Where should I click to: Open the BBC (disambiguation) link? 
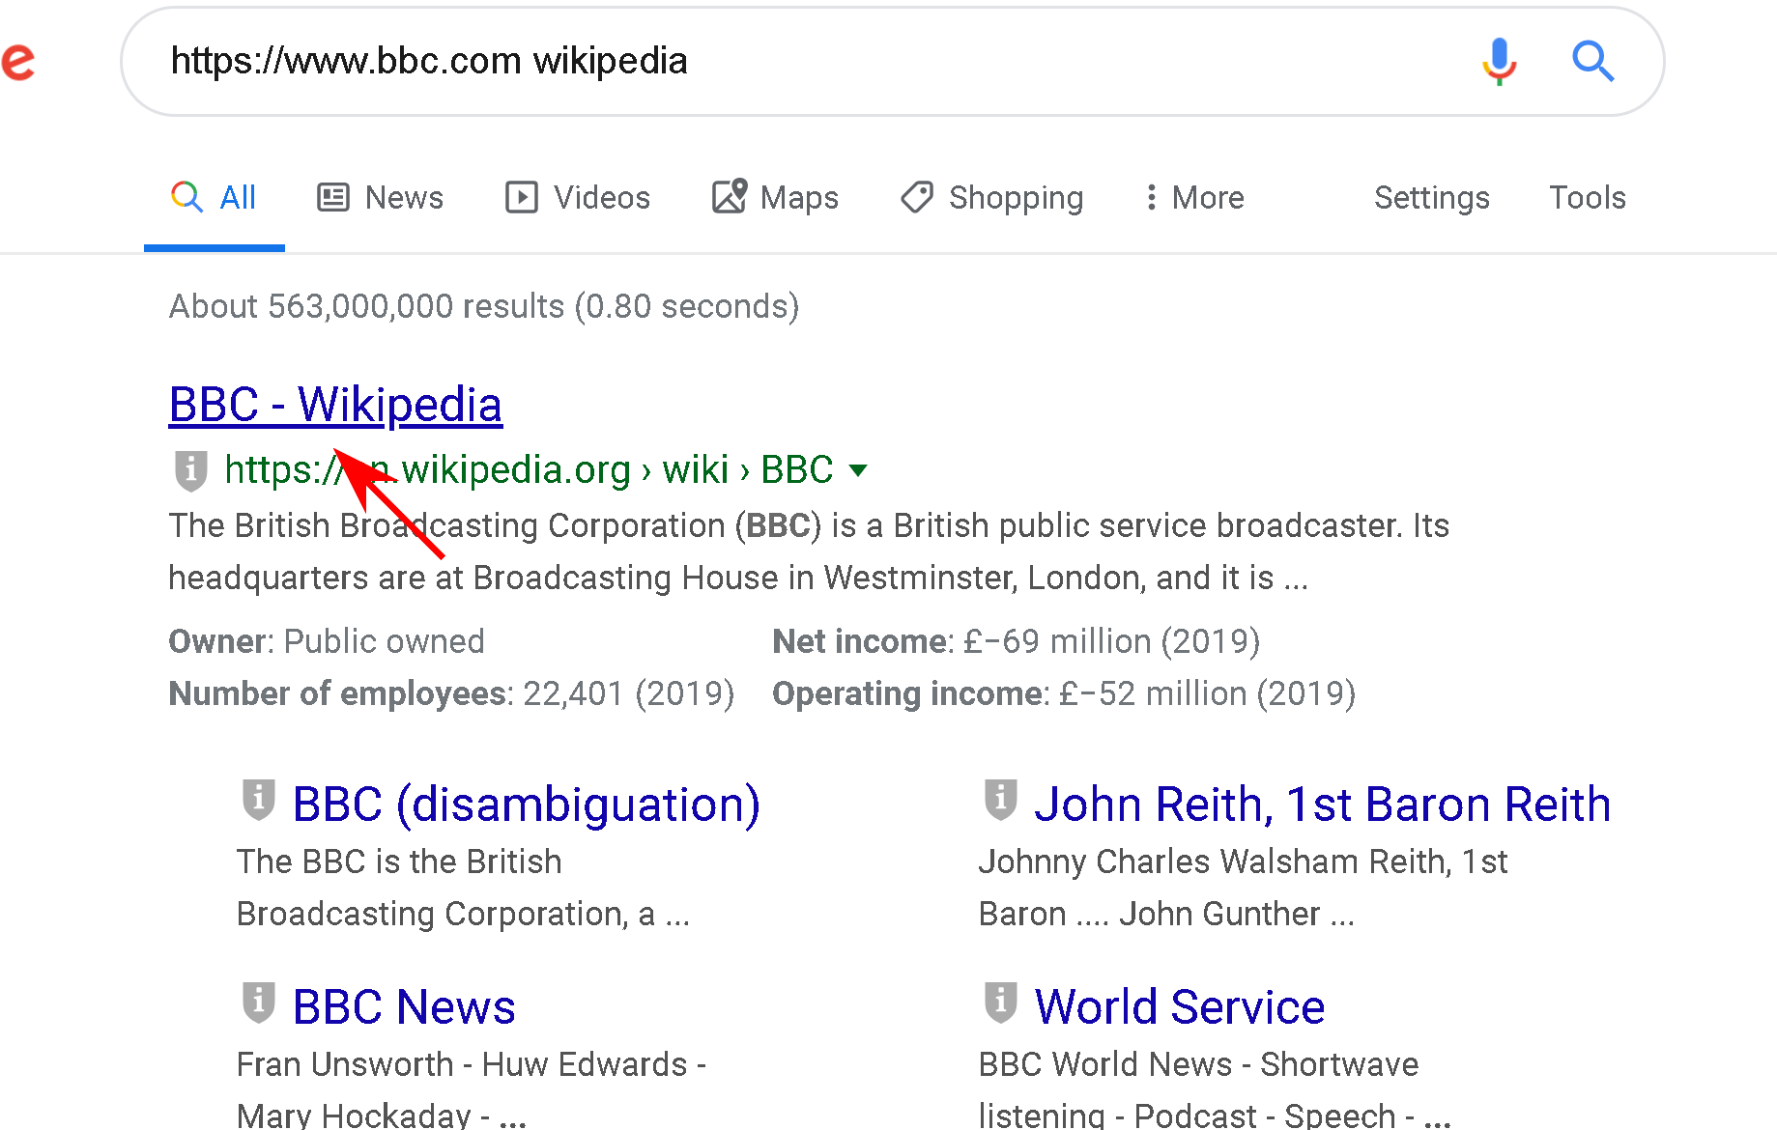tap(526, 804)
